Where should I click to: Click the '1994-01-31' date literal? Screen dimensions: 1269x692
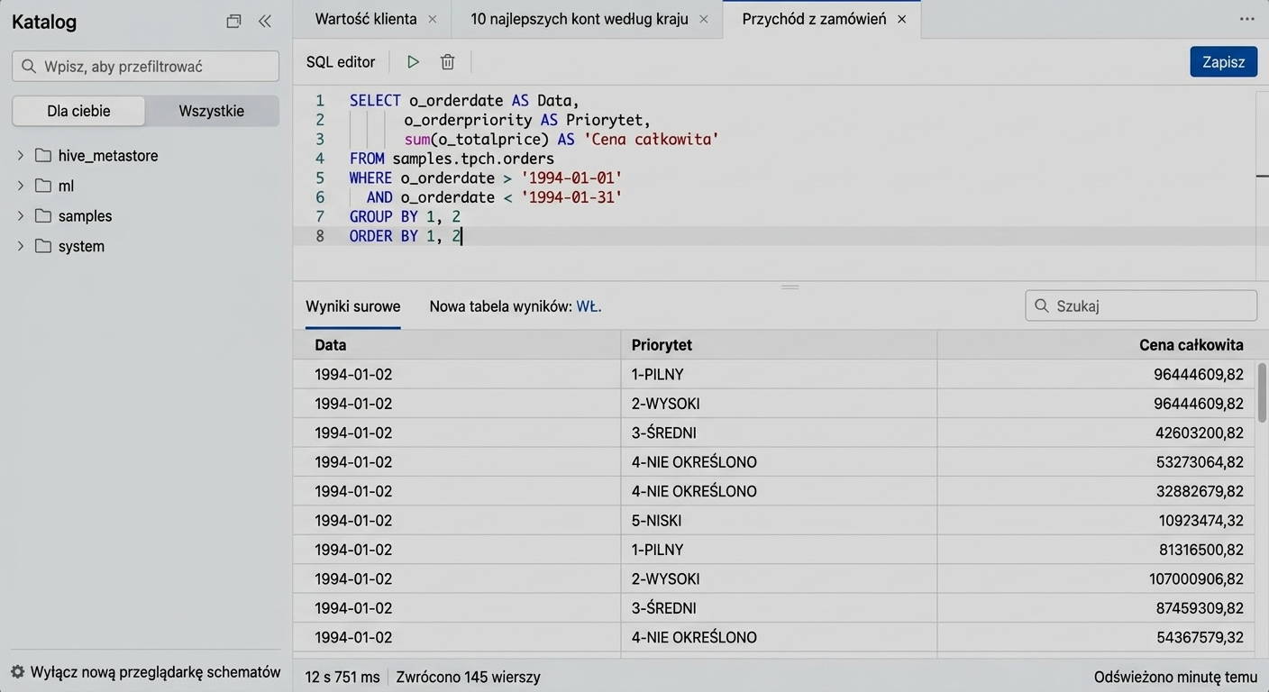tap(571, 197)
